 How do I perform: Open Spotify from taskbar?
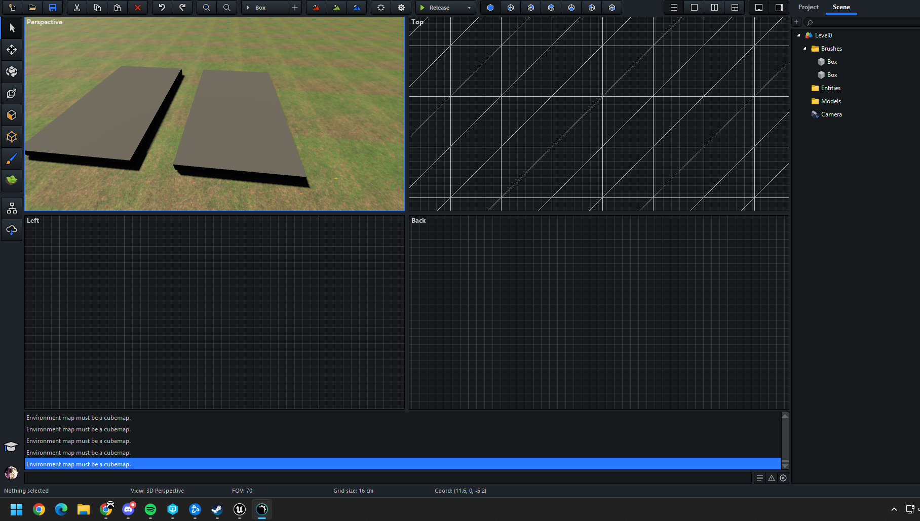tap(150, 509)
